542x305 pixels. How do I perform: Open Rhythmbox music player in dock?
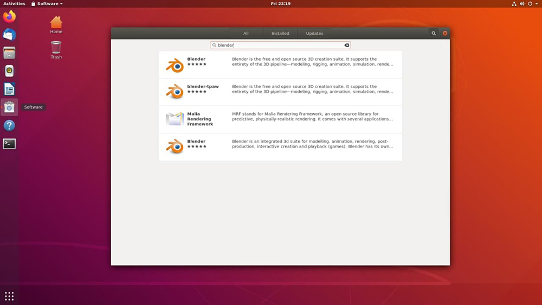pyautogui.click(x=9, y=71)
